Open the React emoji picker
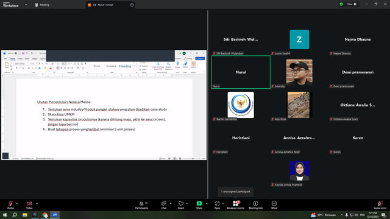The width and height of the screenshot is (390, 219). point(181,204)
